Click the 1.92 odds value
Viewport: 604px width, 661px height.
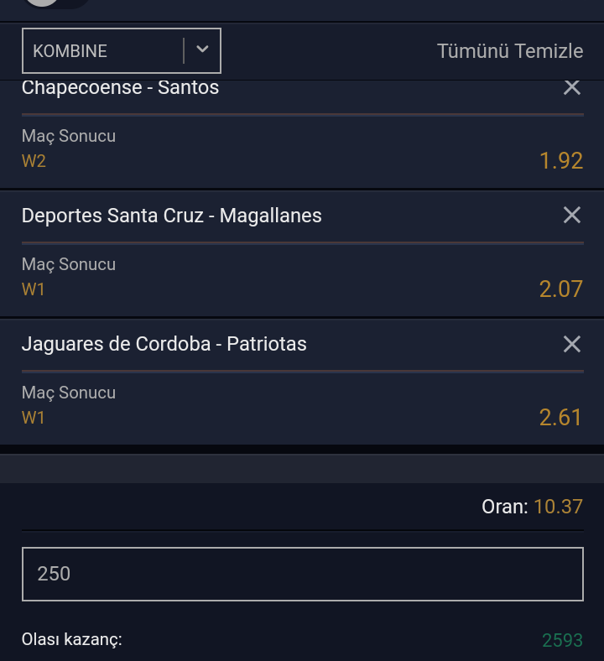(x=560, y=161)
